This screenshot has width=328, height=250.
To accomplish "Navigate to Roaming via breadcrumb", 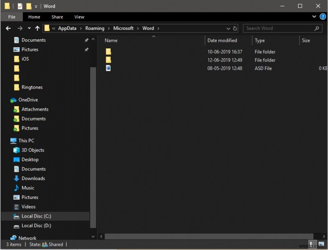I will click(95, 28).
